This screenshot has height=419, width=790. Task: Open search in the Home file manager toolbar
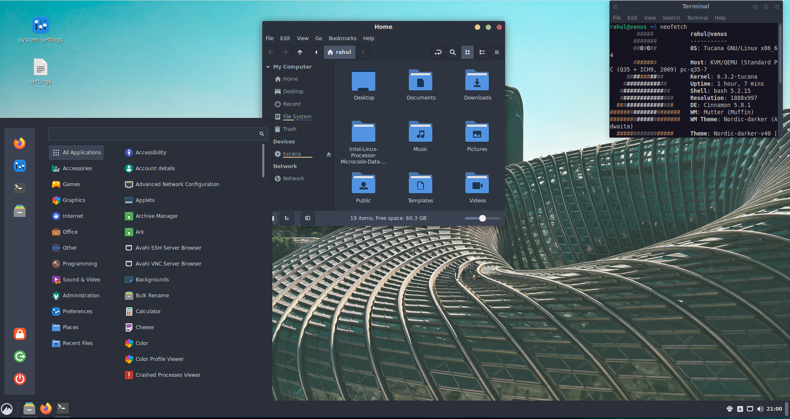point(452,52)
